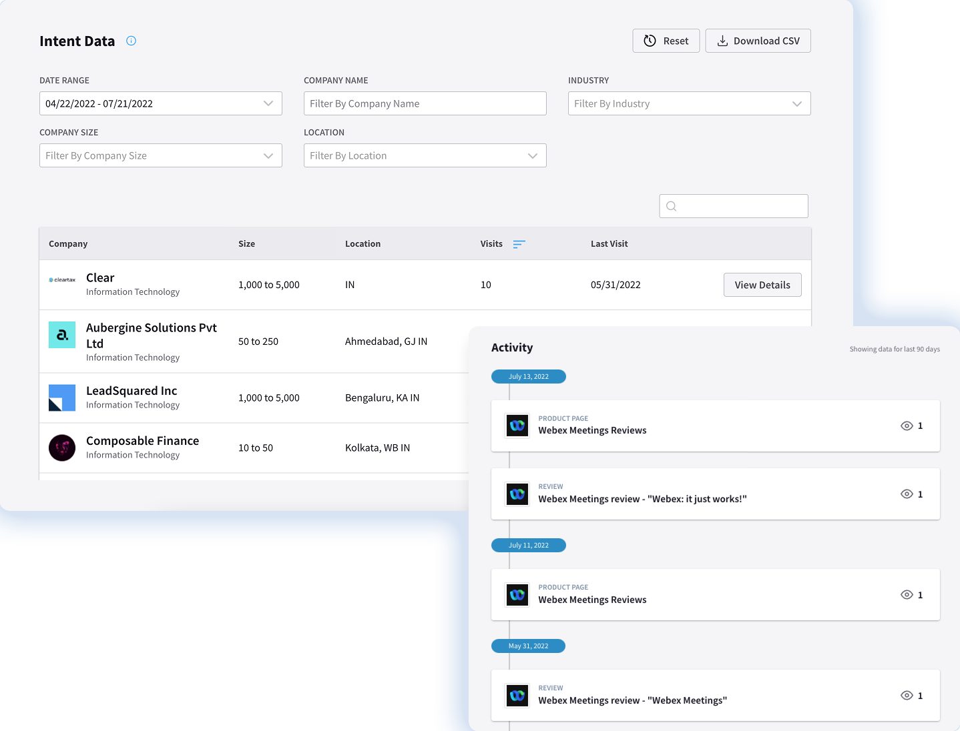Open the Filter By Location dropdown

[425, 155]
